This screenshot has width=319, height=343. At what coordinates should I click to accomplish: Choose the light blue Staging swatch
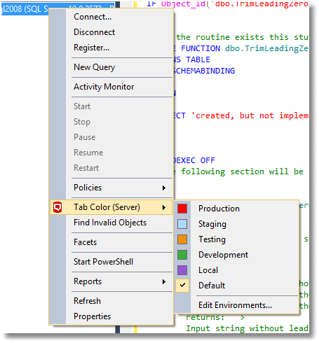tap(182, 224)
